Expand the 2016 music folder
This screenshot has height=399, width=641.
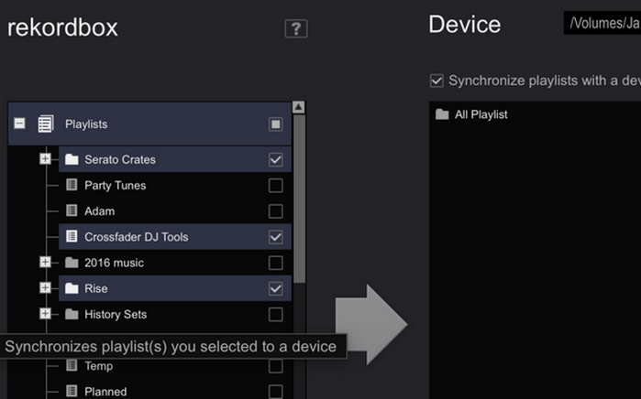click(x=45, y=263)
